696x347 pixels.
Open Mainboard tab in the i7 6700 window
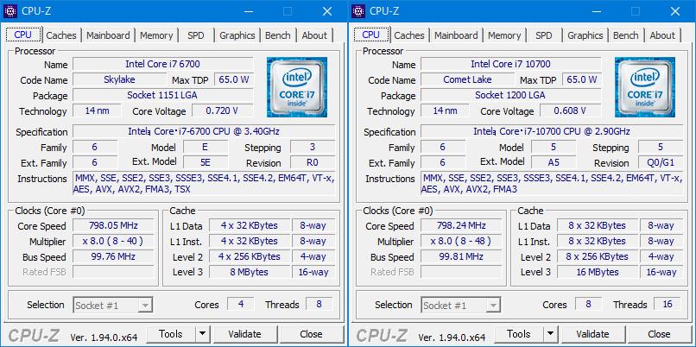pyautogui.click(x=108, y=35)
